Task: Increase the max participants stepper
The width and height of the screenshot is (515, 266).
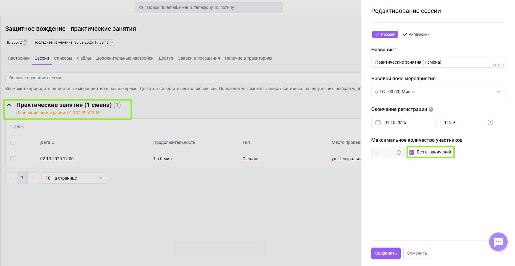Action: coord(399,151)
